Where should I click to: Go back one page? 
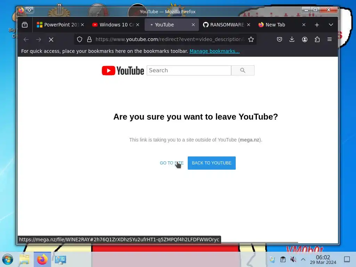[x=26, y=40]
